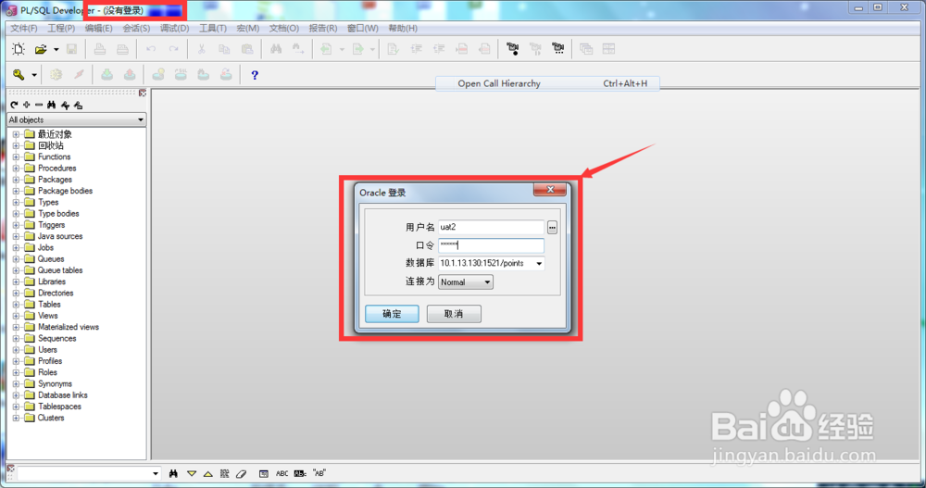Click the Log on key icon
The height and width of the screenshot is (488, 926).
point(19,74)
